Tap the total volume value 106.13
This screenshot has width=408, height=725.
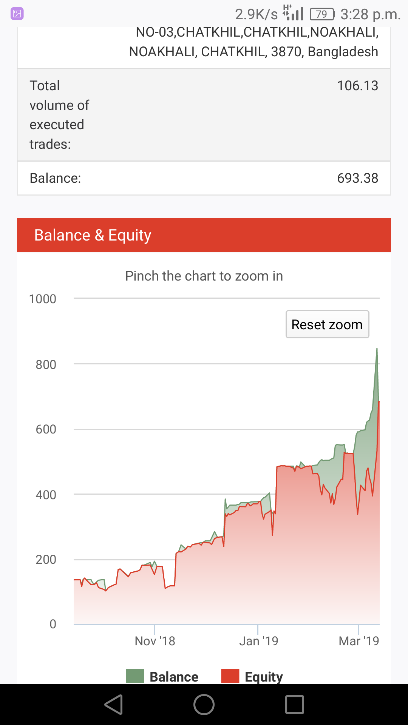click(357, 86)
